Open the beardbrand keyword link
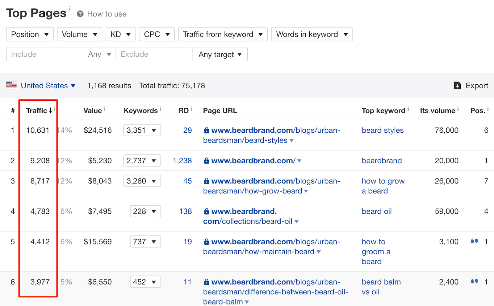This screenshot has height=306, width=494. click(x=382, y=160)
